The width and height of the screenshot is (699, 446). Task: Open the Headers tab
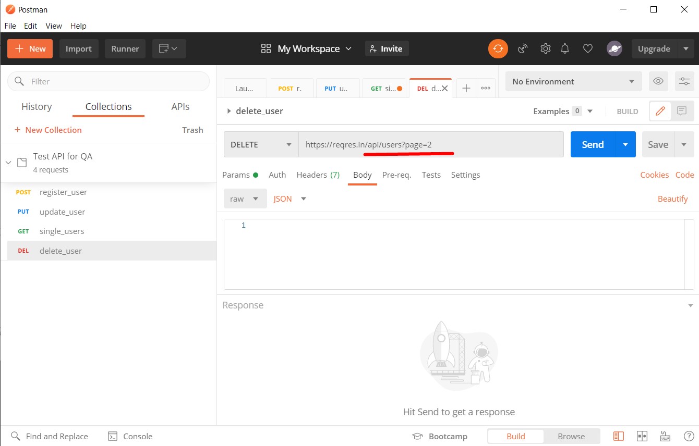click(x=318, y=175)
